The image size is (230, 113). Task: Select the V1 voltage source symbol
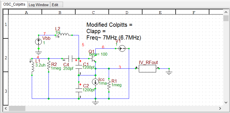click(x=122, y=48)
